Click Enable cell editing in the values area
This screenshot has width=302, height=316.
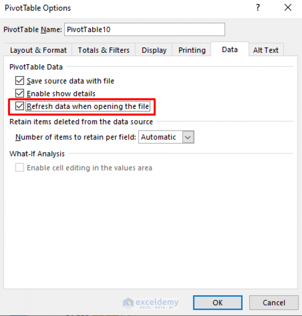20,167
